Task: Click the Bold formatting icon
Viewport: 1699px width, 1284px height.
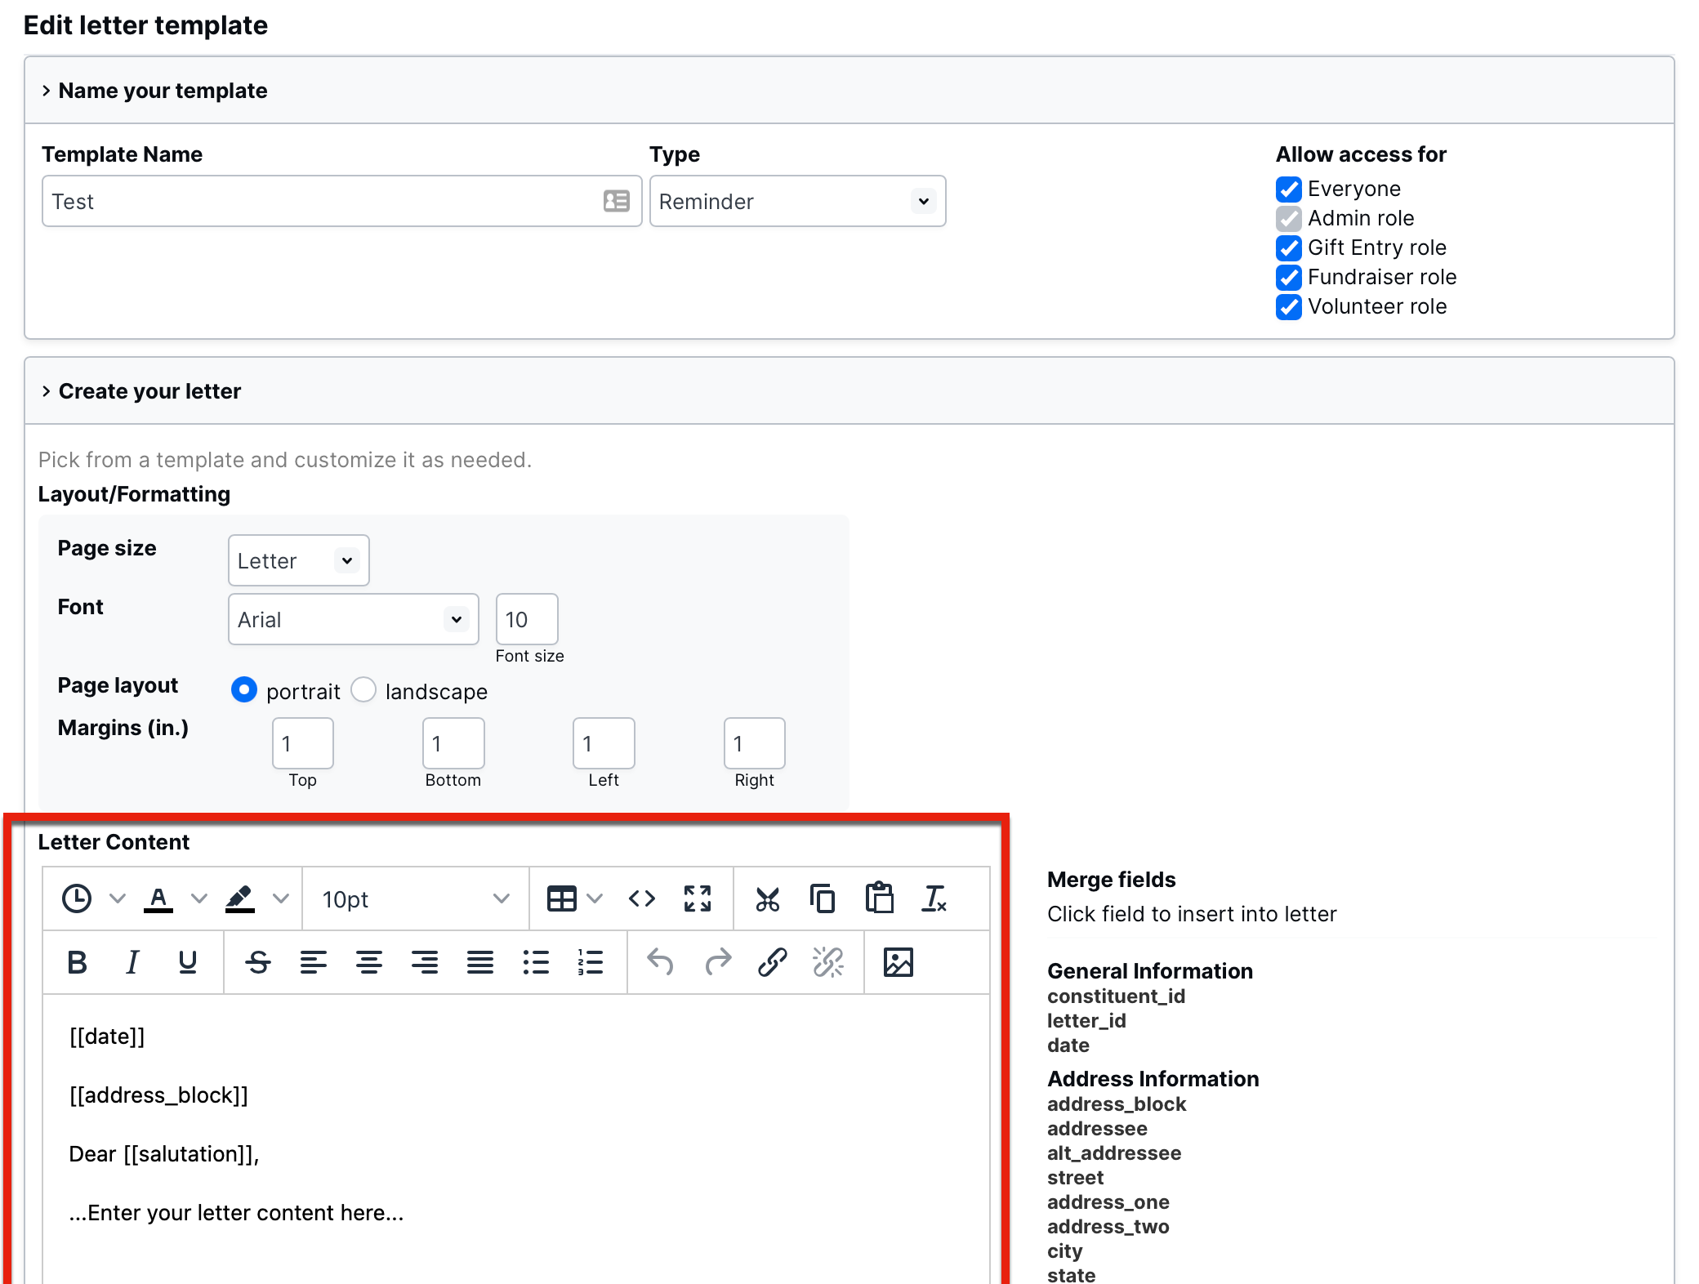Action: pos(78,962)
